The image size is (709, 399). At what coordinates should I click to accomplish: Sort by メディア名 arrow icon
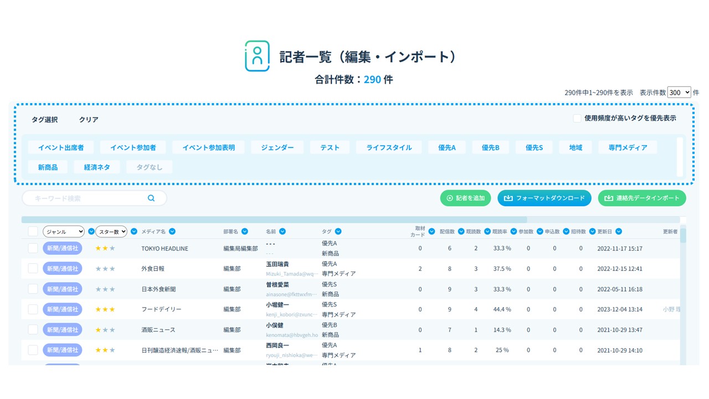[x=172, y=232]
